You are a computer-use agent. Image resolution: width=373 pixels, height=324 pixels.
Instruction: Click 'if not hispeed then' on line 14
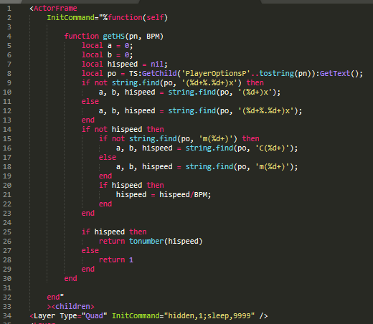123,130
